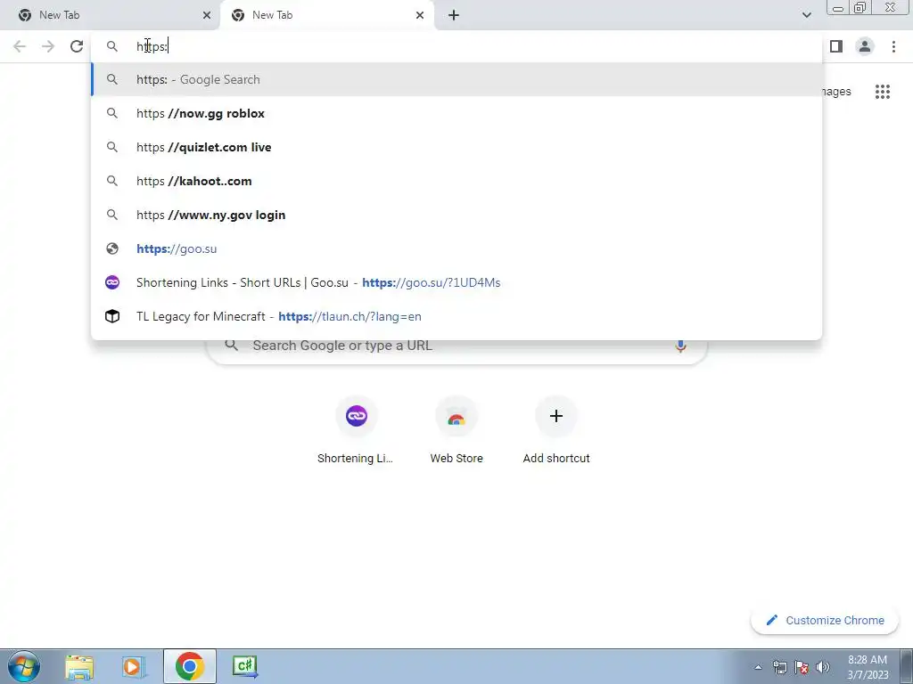
Task: Open Windows Explorer from the taskbar
Action: (x=79, y=666)
